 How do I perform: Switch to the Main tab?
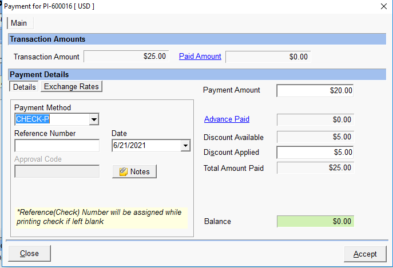(19, 23)
